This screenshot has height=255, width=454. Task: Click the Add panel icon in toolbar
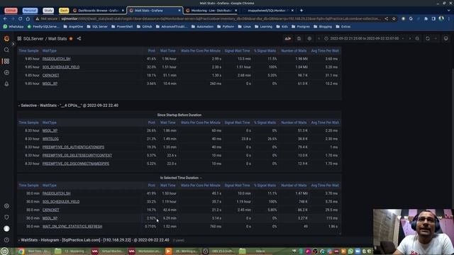[288, 38]
